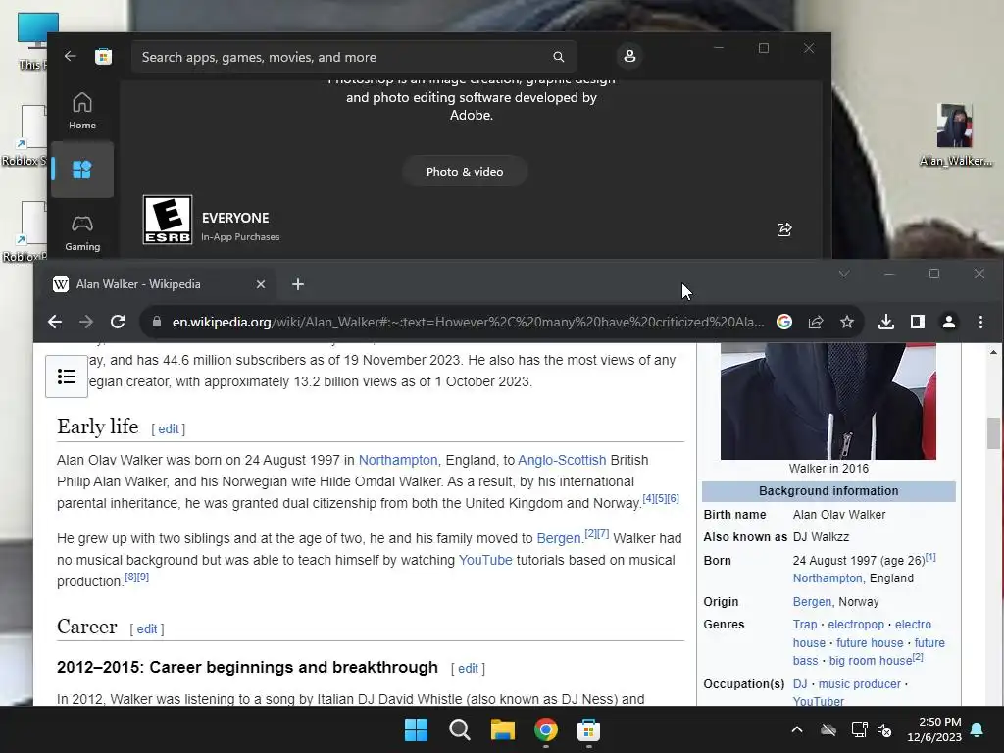The image size is (1004, 753).
Task: Click the Walker in 2016 infobox photo
Action: pyautogui.click(x=828, y=401)
